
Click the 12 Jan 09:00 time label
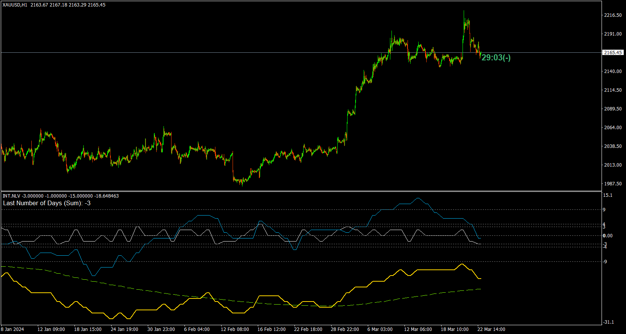(x=51, y=329)
